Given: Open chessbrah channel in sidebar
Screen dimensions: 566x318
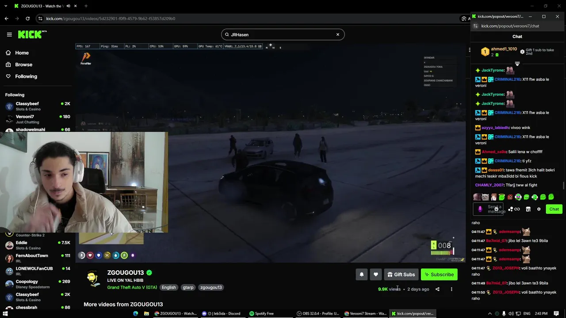Looking at the screenshot, I should [37, 307].
